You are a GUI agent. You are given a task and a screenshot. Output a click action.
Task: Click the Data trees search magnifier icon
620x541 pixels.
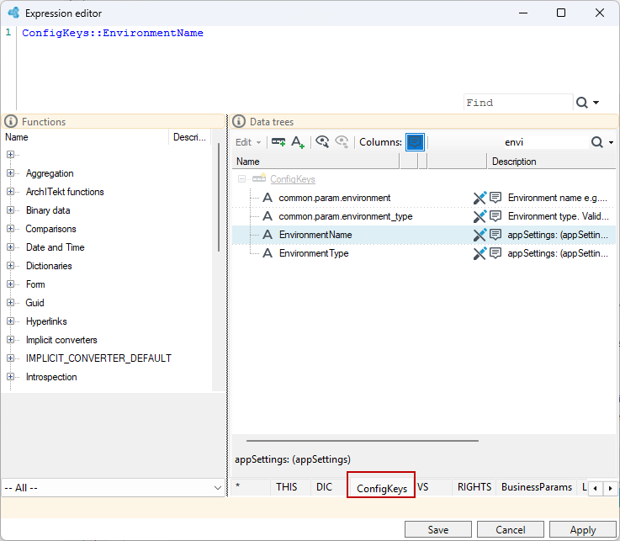(596, 142)
